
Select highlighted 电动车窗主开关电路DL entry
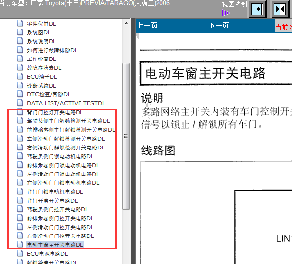(x=55, y=245)
